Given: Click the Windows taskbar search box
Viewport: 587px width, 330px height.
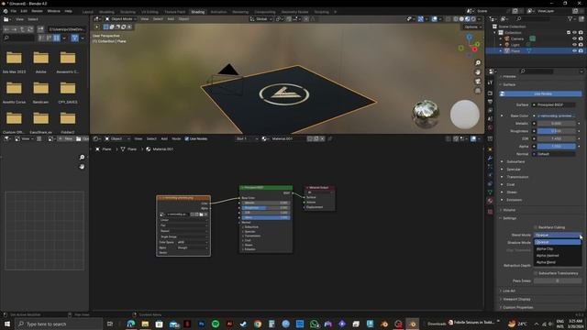Looking at the screenshot, I should pyautogui.click(x=59, y=324).
